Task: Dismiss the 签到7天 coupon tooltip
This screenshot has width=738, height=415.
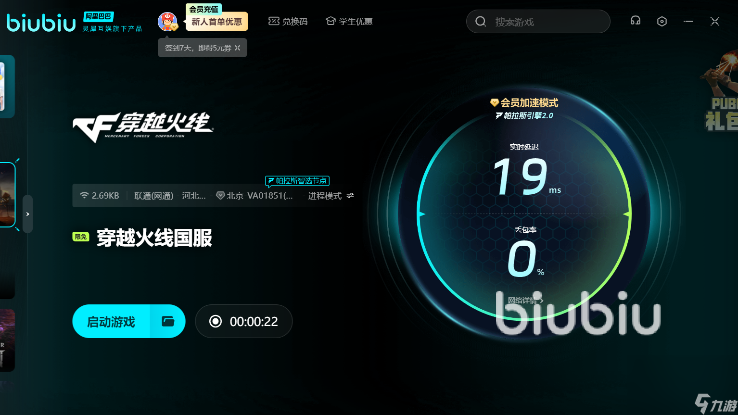Action: click(x=238, y=48)
